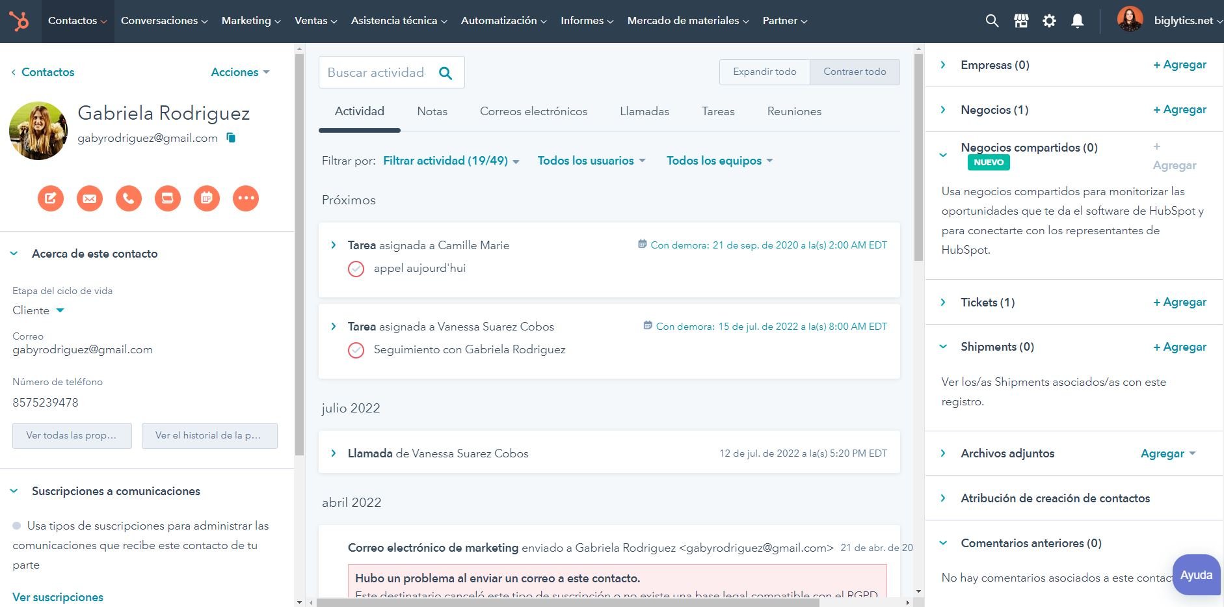1224x607 pixels.
Task: Click the user avatar in top bar
Action: 1130,20
